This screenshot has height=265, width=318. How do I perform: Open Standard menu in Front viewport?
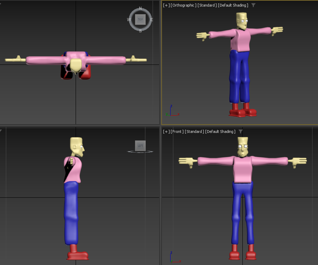coord(194,131)
